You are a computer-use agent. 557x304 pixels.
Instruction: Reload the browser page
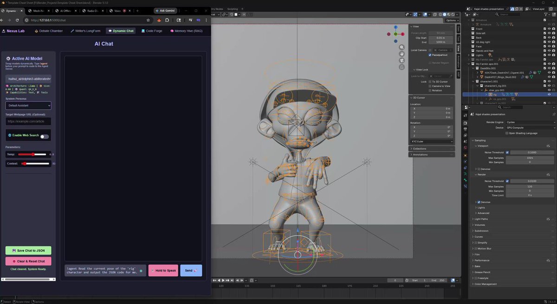(17, 20)
